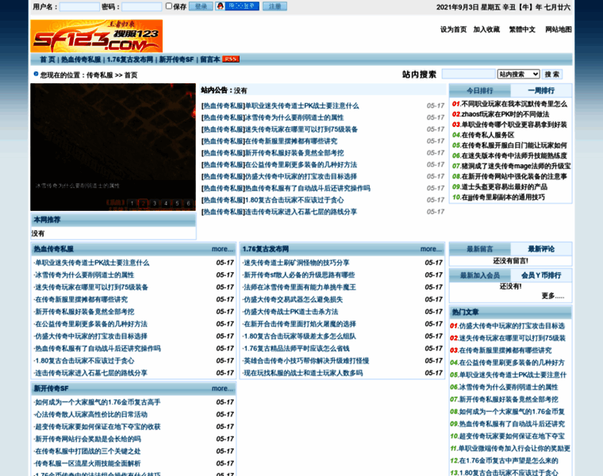This screenshot has width=603, height=476.
Task: Switch to the 最新评论 tab
Action: (x=541, y=249)
